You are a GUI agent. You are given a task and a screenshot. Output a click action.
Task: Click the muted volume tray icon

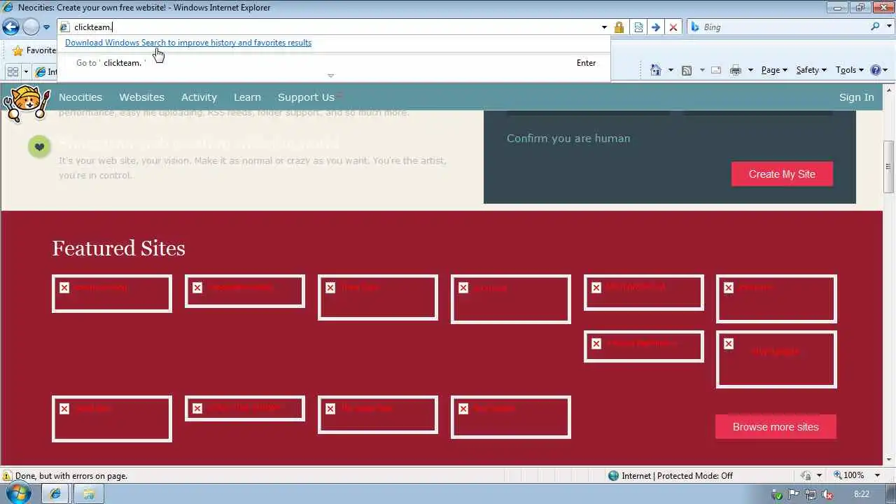coord(827,495)
